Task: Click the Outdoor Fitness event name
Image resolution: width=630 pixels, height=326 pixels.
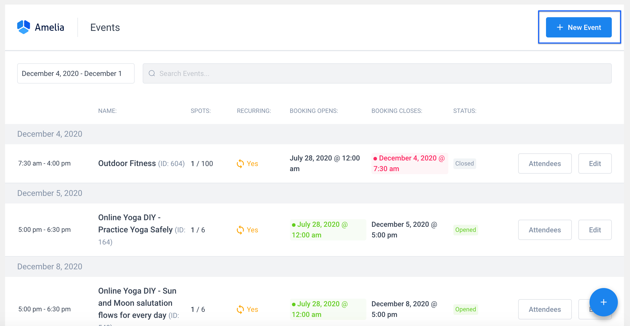Action: tap(127, 164)
